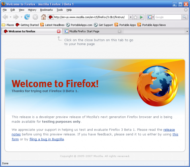
Task: Click inside the Google search box
Action: click(x=168, y=17)
